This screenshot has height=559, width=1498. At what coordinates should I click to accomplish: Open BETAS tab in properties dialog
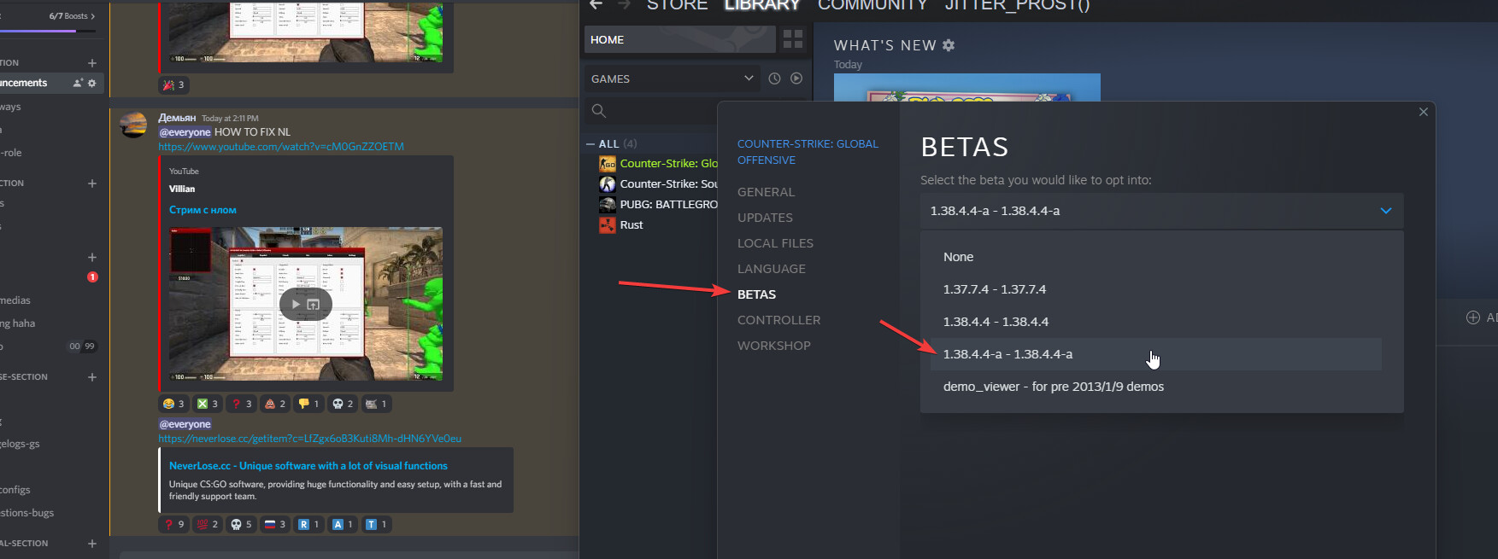pyautogui.click(x=756, y=294)
